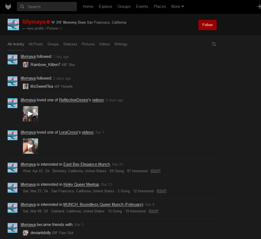
Task: Open the activity filter settings icon
Action: coord(214,44)
